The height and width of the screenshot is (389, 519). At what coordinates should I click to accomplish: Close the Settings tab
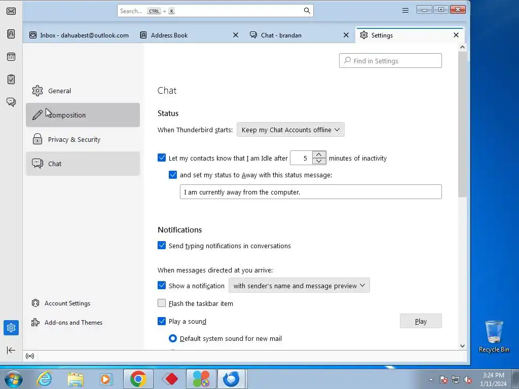(456, 35)
